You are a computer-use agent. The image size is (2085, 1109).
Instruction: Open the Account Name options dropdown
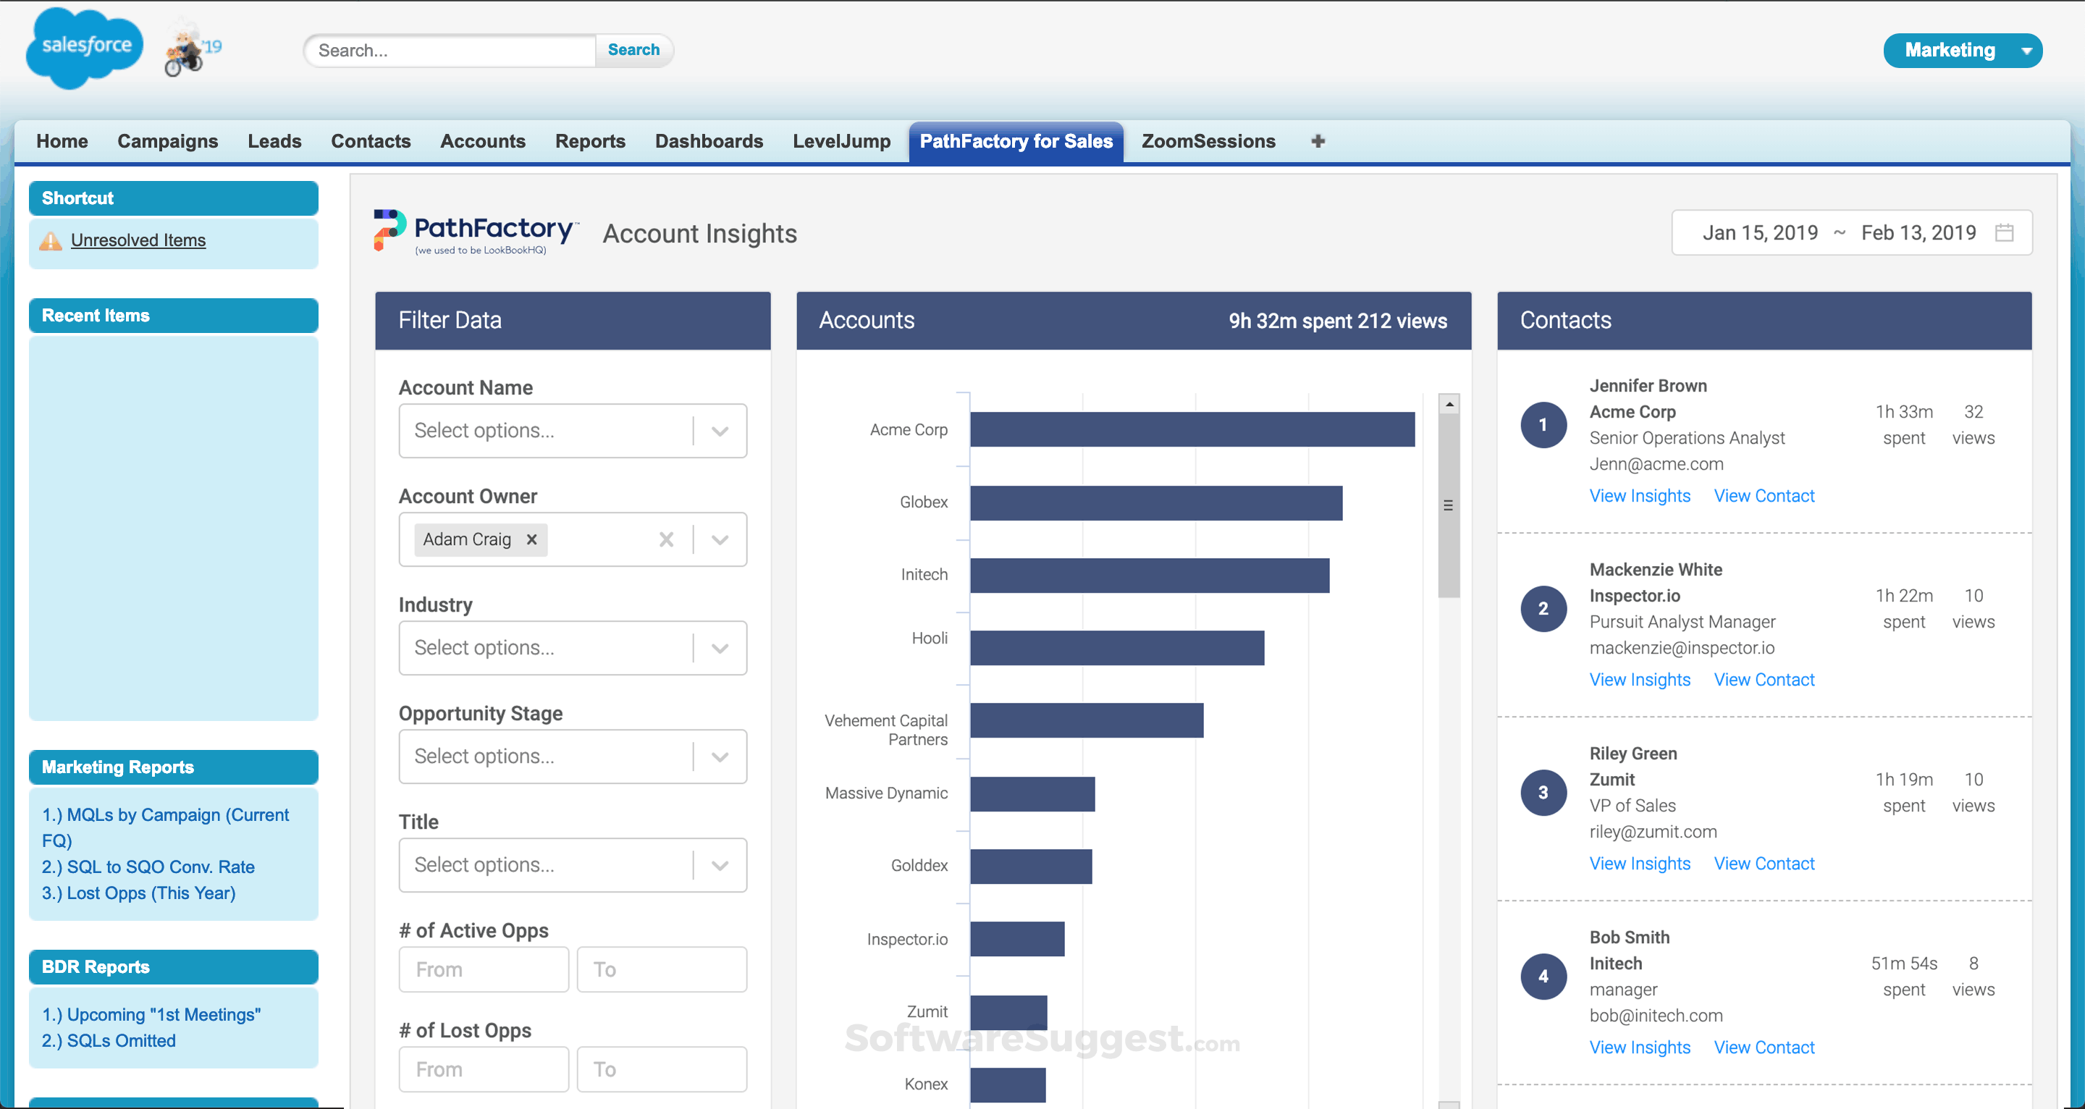pyautogui.click(x=719, y=431)
